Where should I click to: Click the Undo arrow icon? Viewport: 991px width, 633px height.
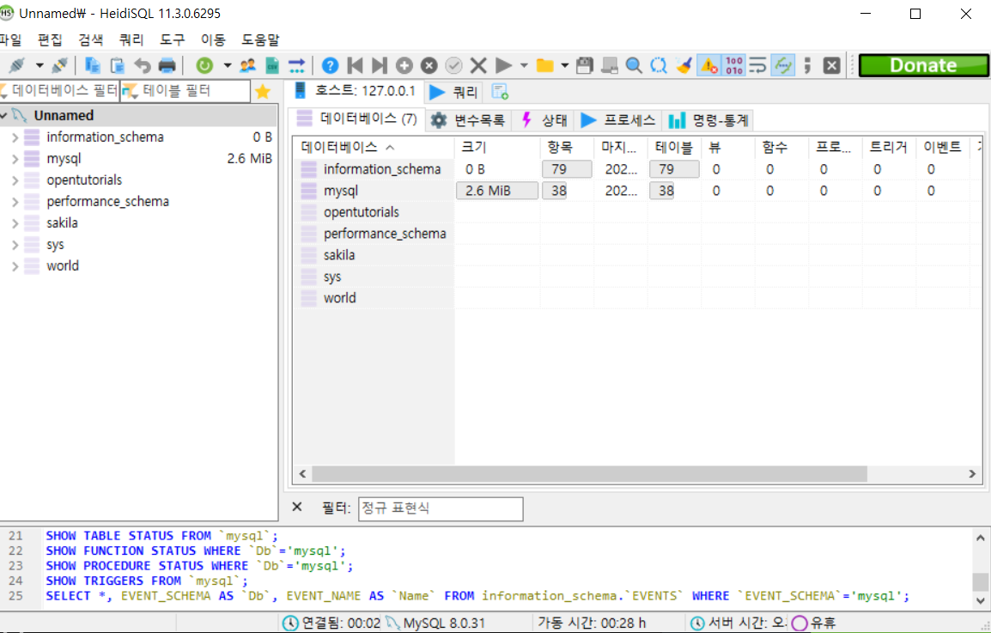pos(143,65)
